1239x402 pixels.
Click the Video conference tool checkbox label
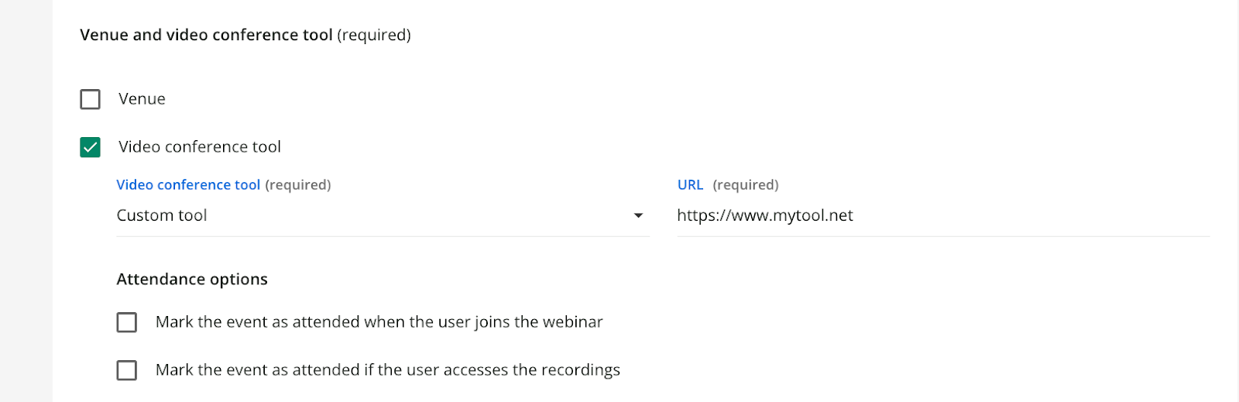tap(199, 147)
